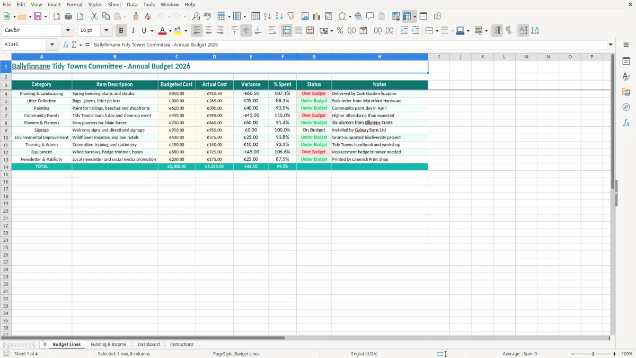The width and height of the screenshot is (636, 358).
Task: Run the Spelling check icon
Action: point(208,16)
